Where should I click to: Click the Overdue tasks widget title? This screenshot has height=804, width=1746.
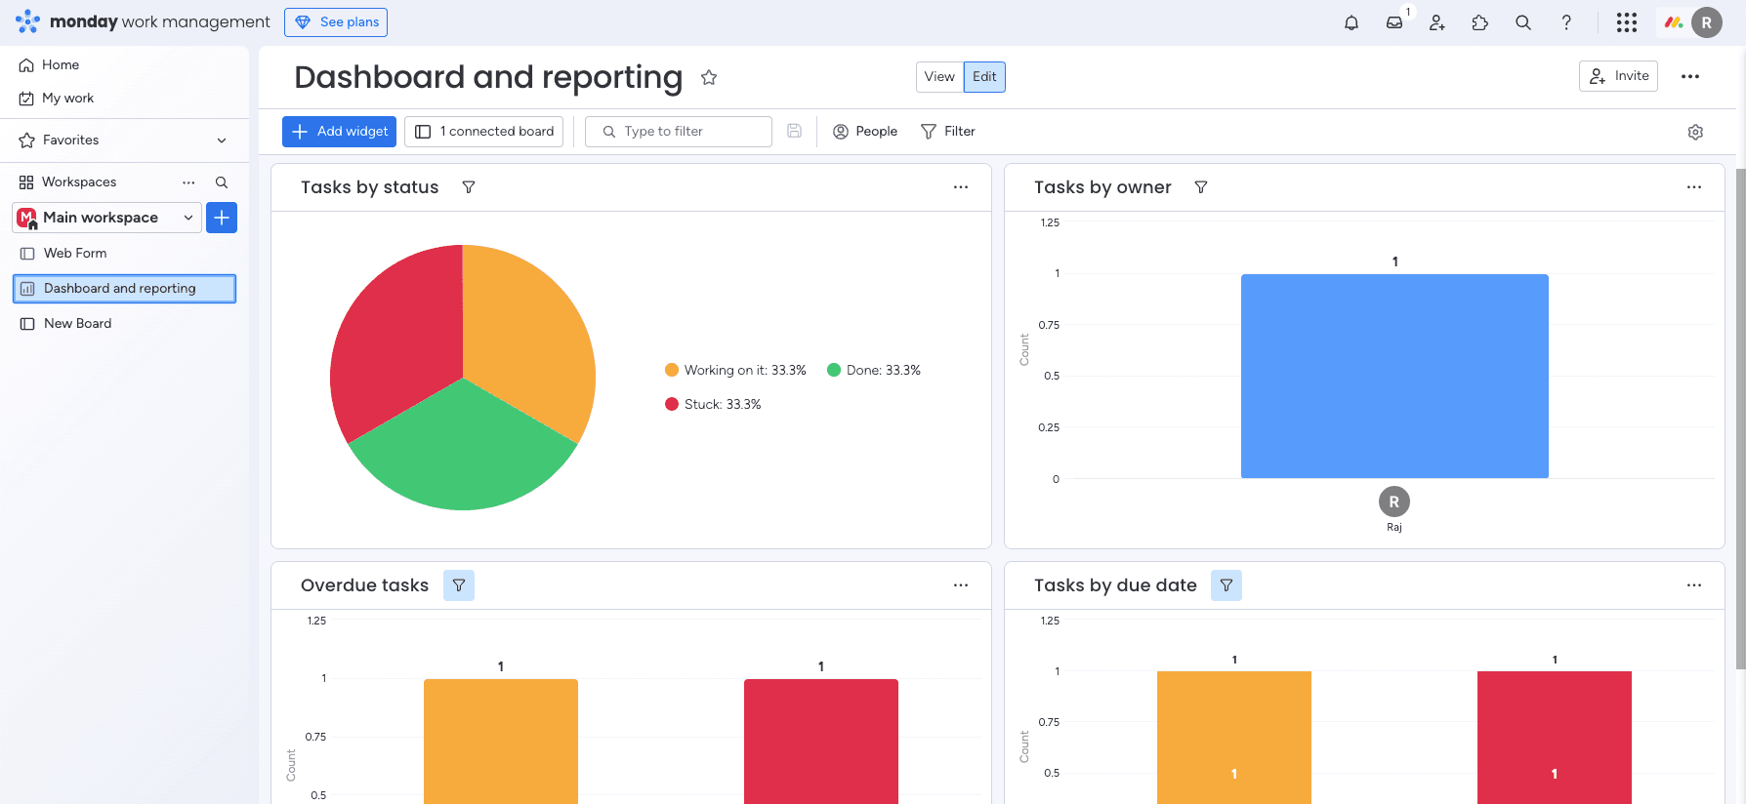click(x=364, y=585)
